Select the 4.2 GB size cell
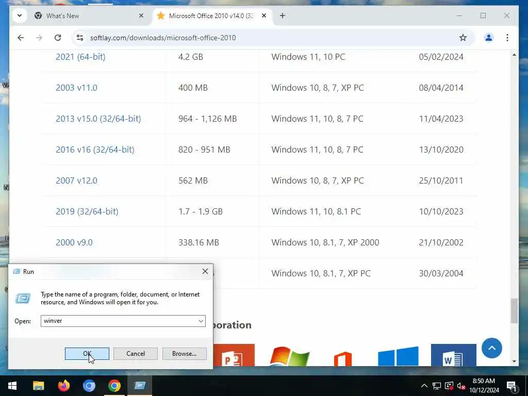Screen dimensions: 528x396 [x=191, y=57]
